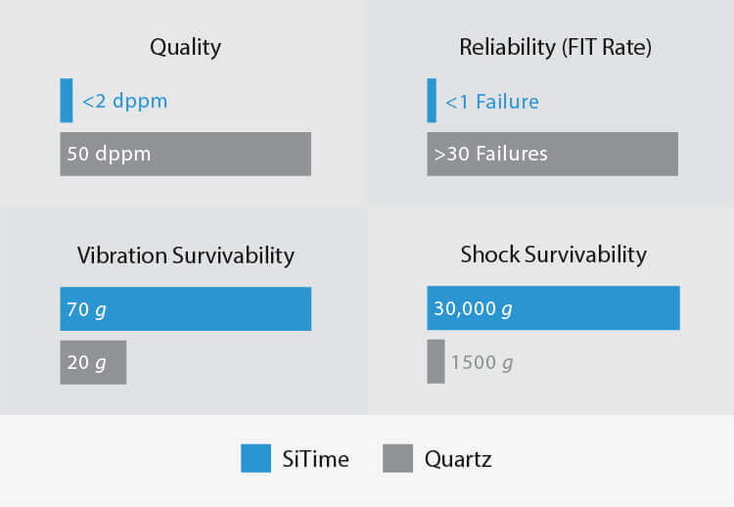734x507 pixels.
Task: Click the Vibration Survivability heading
Action: pyautogui.click(x=185, y=256)
